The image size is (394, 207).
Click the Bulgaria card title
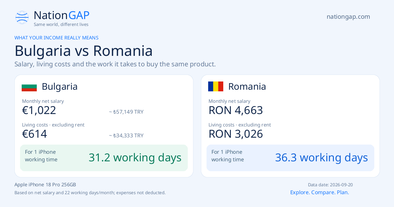point(60,86)
